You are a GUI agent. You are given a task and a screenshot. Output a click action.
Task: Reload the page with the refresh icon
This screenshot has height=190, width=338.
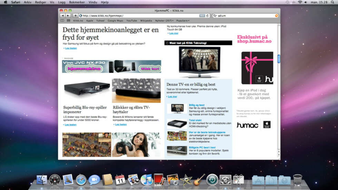pos(207,16)
